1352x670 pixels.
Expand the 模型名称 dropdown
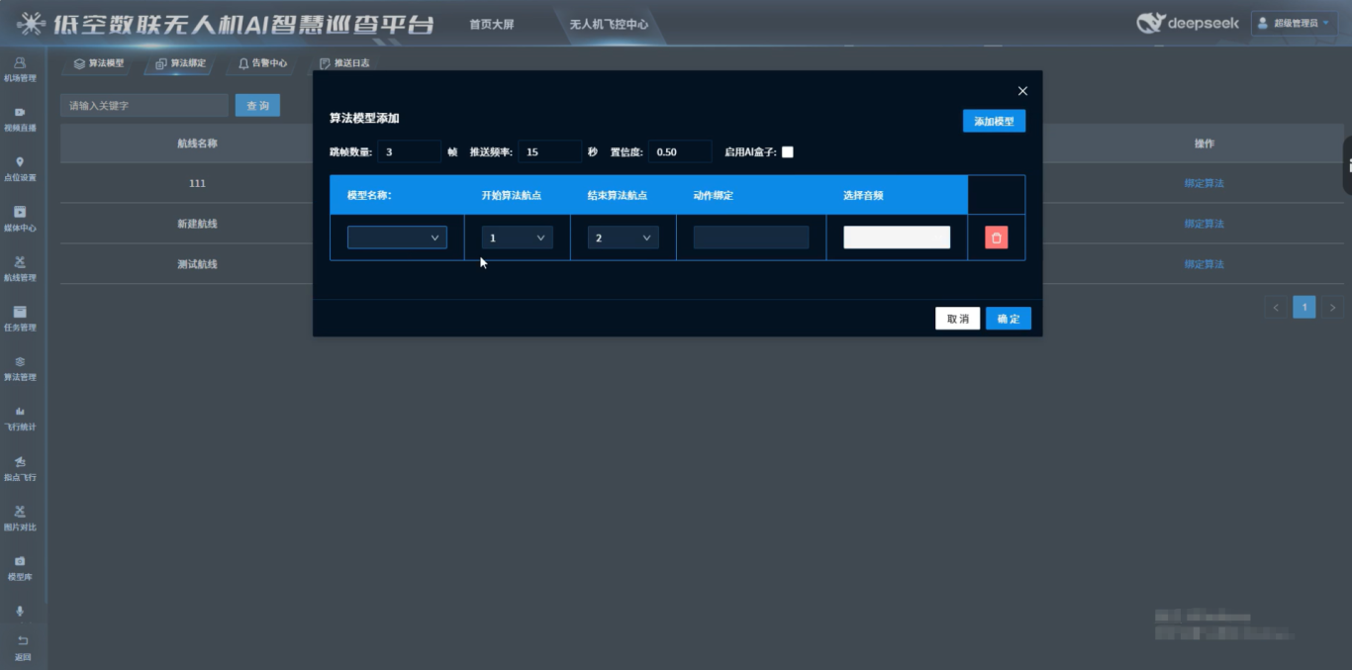coord(396,238)
